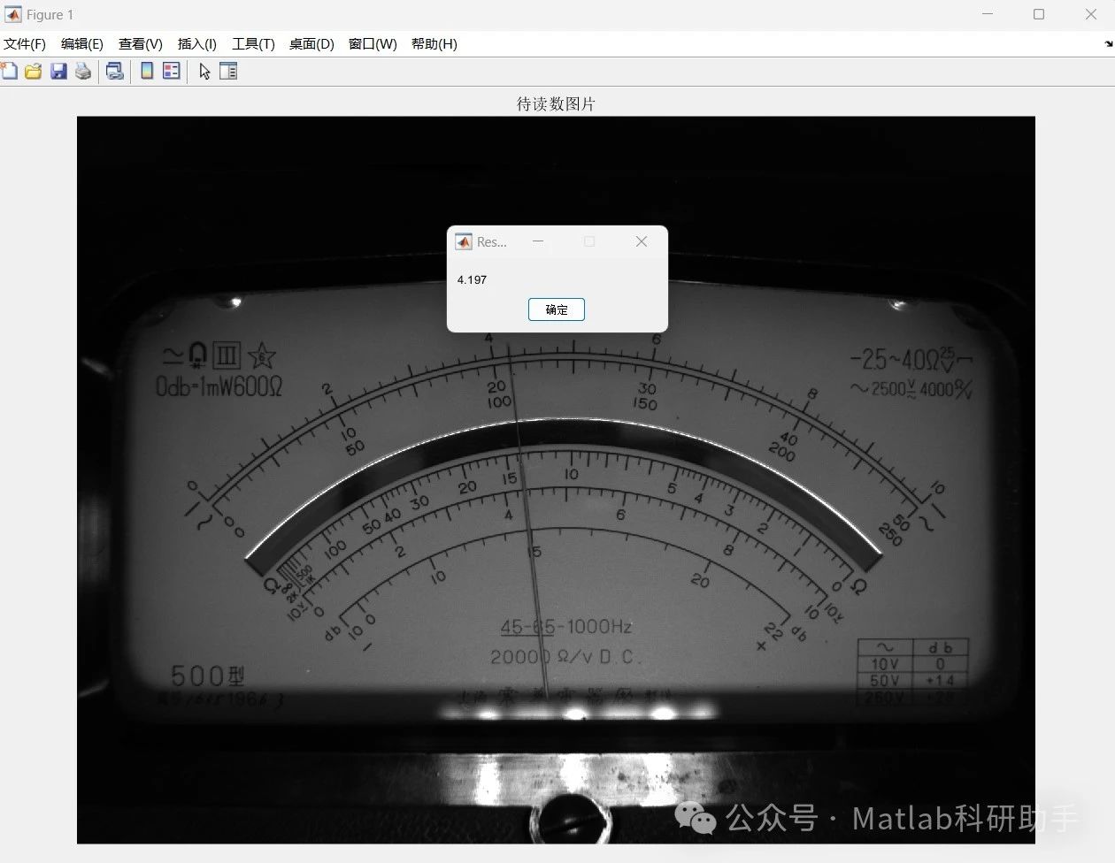Open the 帮助(H) menu

click(x=434, y=43)
